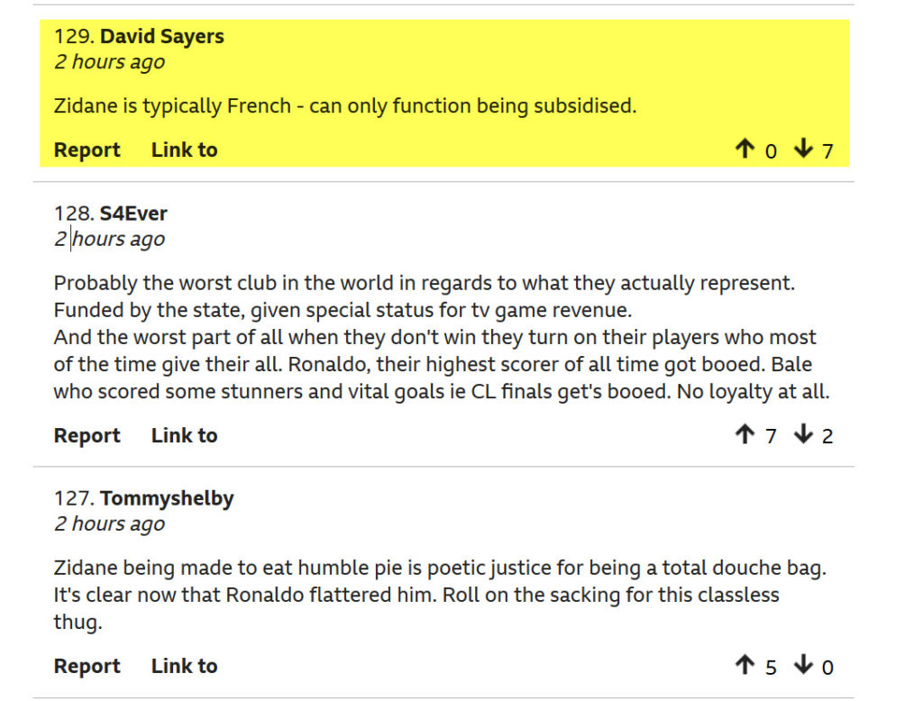Report David Sayers' comment
Viewport: 923px width, 701px height.
pos(87,150)
